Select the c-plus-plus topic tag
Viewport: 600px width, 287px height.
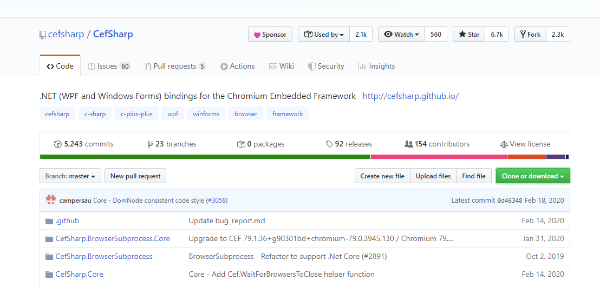[136, 114]
